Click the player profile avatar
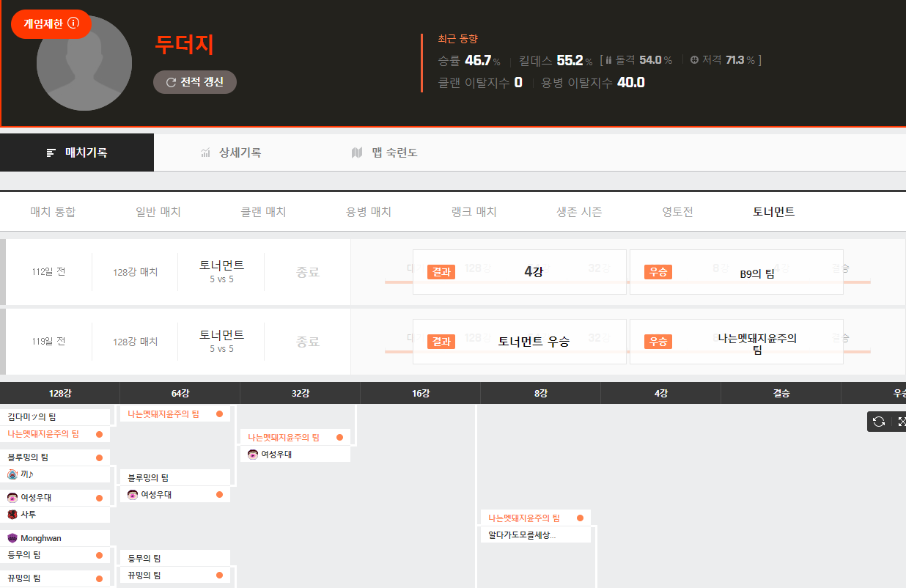Screen dimensions: 906x588 click(84, 64)
